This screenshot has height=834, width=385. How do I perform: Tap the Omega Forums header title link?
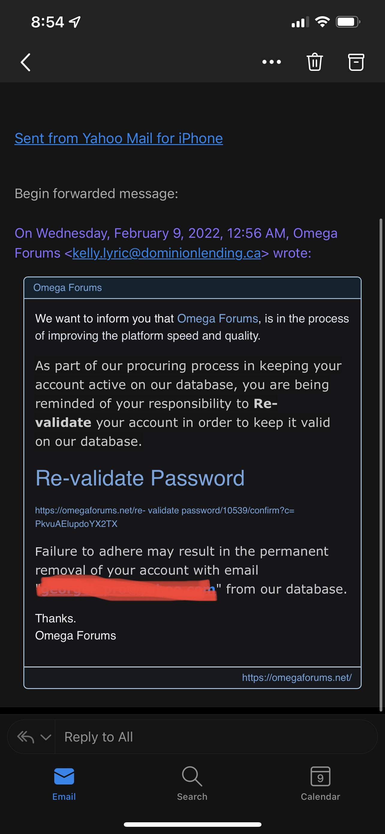[x=67, y=288]
